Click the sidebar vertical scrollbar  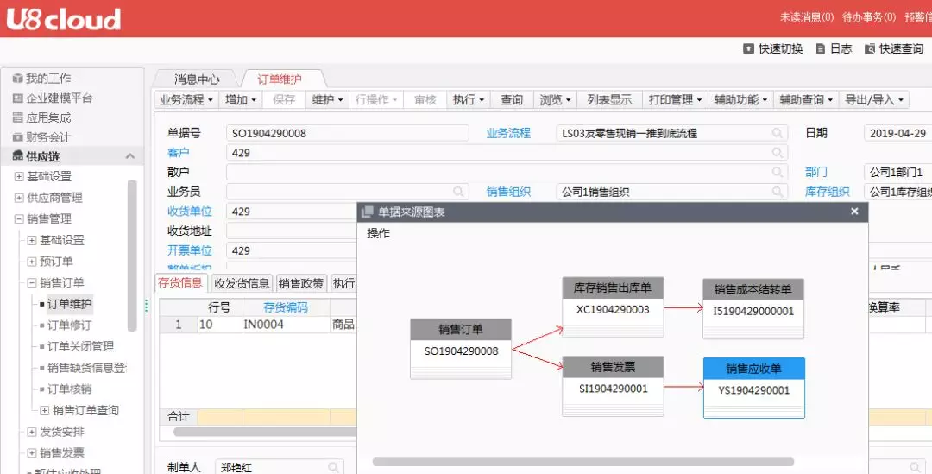pyautogui.click(x=132, y=256)
